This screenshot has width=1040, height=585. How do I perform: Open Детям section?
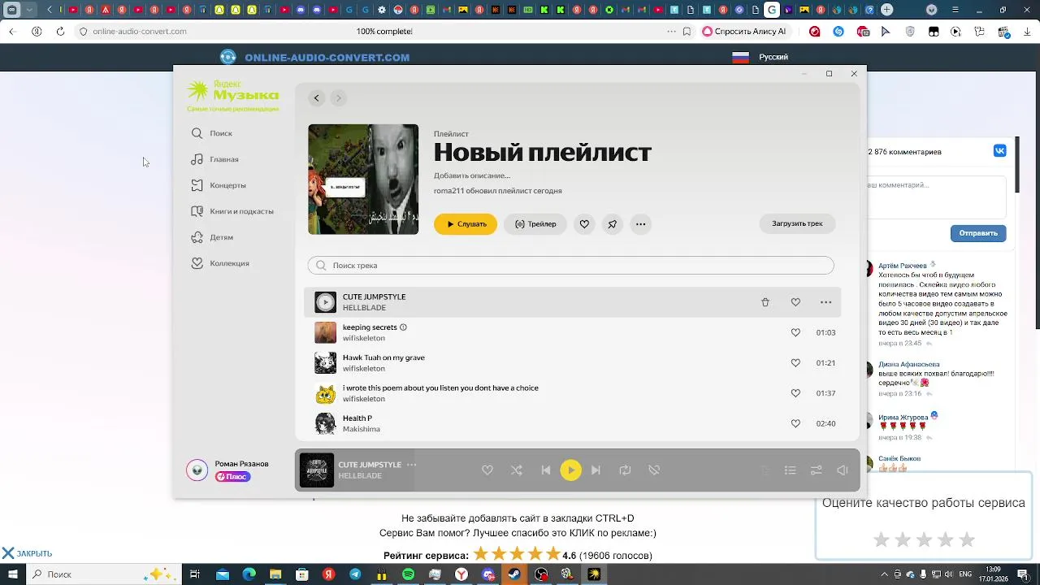coord(212,237)
